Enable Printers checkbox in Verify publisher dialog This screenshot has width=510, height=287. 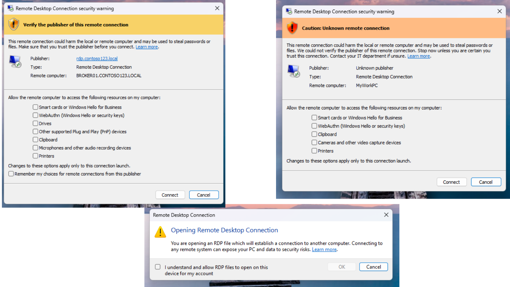coord(35,156)
